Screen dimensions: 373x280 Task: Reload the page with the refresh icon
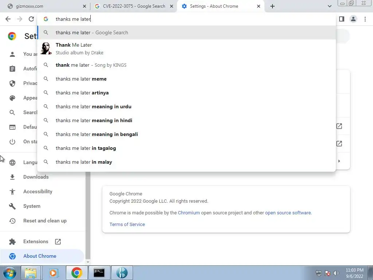tap(31, 19)
